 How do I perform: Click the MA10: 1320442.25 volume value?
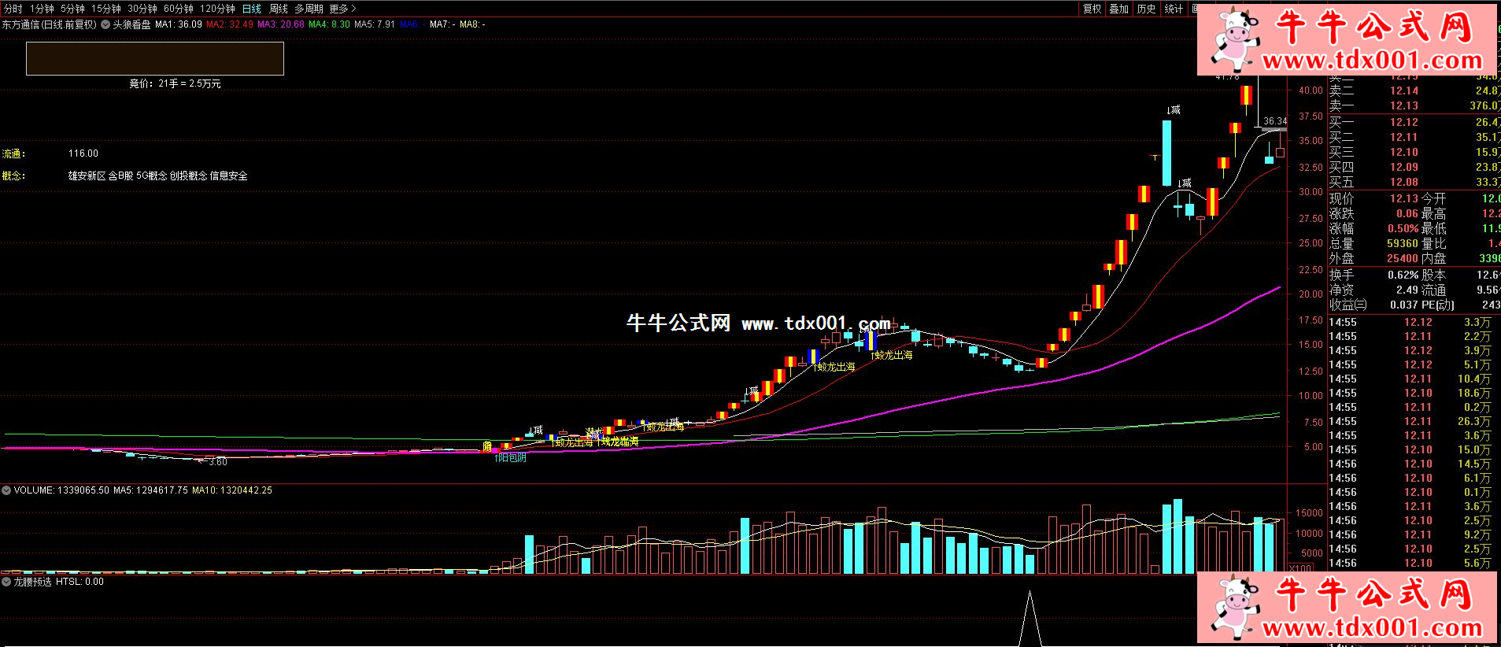(232, 490)
